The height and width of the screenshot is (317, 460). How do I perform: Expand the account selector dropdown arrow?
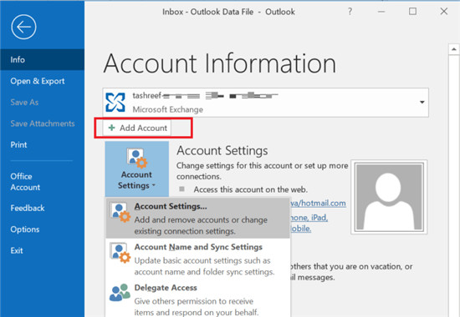(422, 102)
